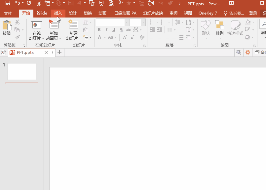Open the font size dropdown arrow
Screen dimensions: 266x190
tap(143, 22)
